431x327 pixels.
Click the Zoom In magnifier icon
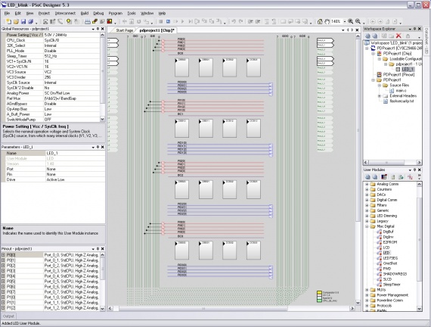[x=350, y=21]
